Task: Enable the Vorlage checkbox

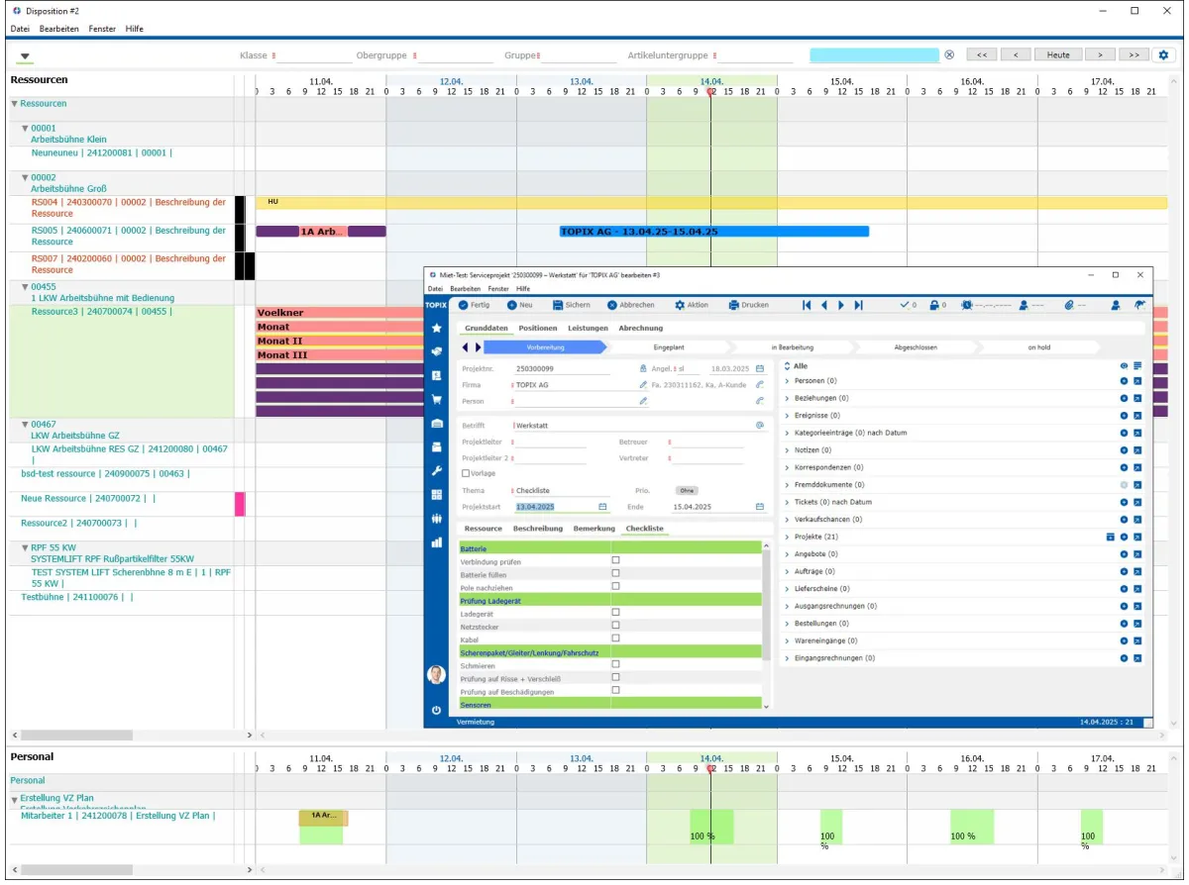Action: 466,472
